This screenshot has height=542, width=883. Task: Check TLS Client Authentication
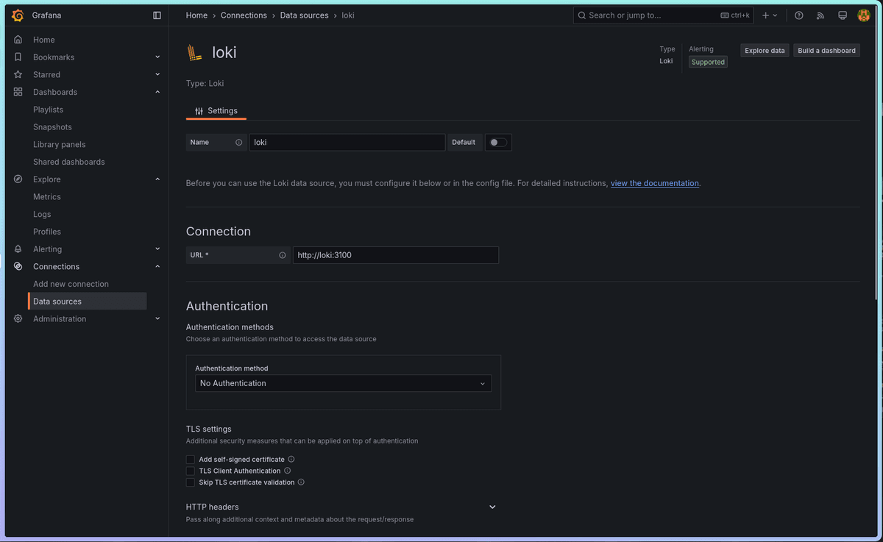(x=191, y=471)
